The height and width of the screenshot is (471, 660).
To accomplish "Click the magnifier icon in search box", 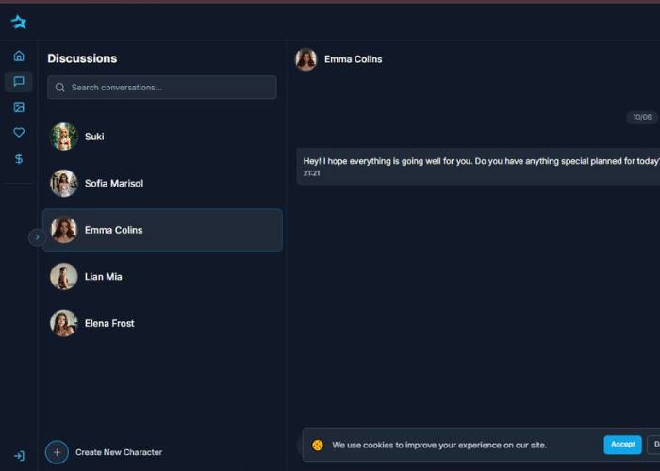I will pyautogui.click(x=60, y=88).
